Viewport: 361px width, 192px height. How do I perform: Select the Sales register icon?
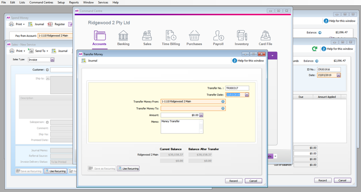tap(147, 36)
